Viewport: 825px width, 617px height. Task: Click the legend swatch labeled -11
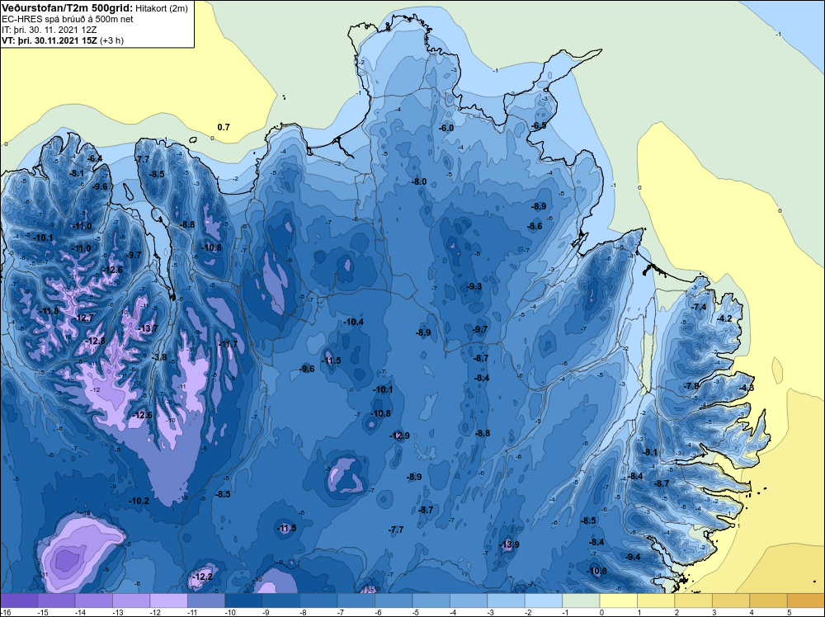click(206, 601)
